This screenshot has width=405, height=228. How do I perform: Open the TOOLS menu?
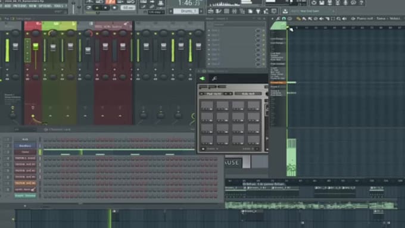coord(58,6)
